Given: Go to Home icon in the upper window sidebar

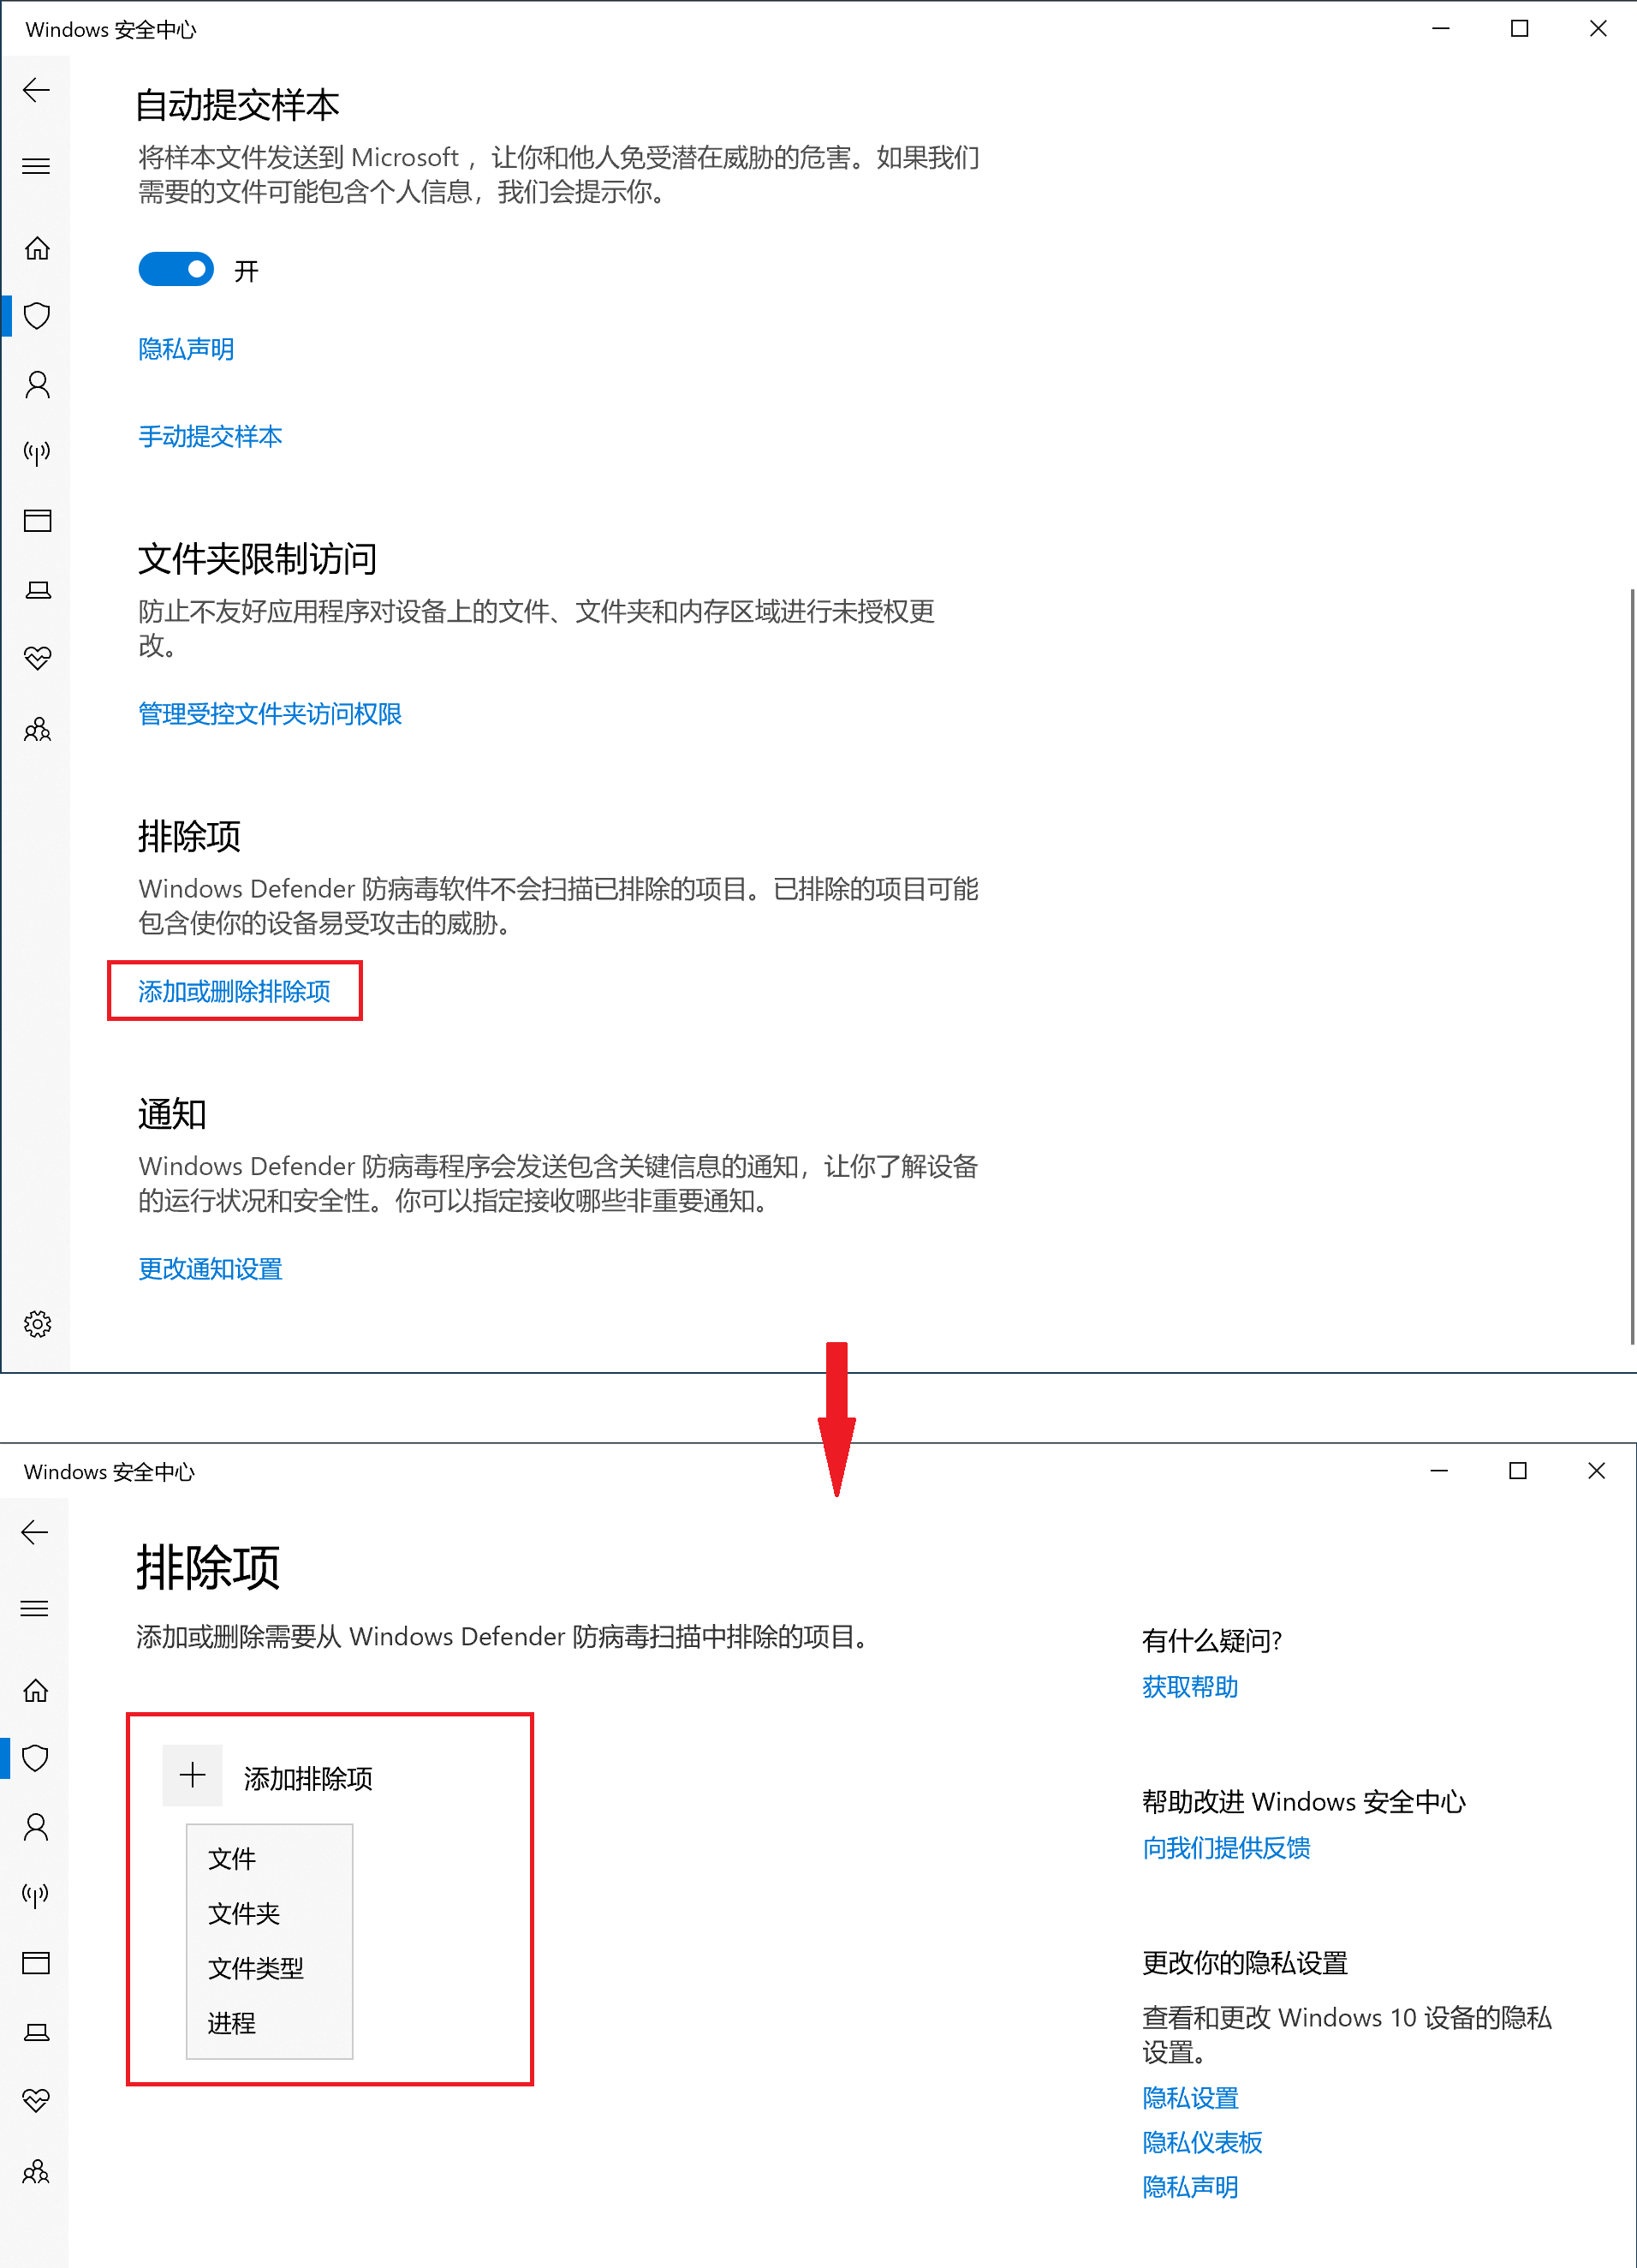Looking at the screenshot, I should (37, 248).
